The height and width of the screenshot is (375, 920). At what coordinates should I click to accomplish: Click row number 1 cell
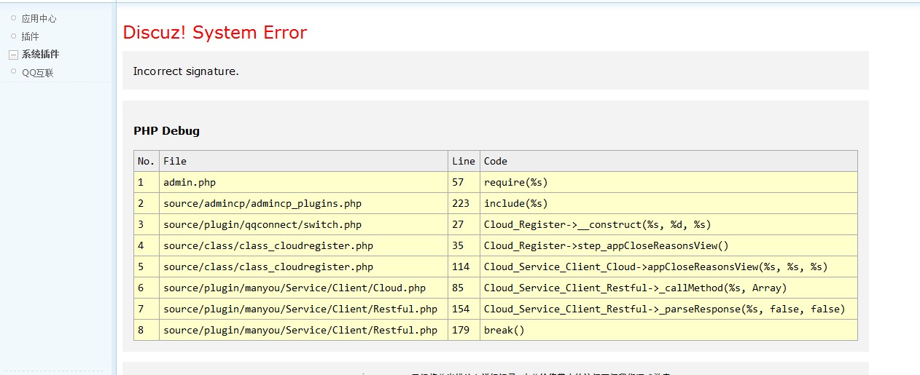[x=147, y=182]
